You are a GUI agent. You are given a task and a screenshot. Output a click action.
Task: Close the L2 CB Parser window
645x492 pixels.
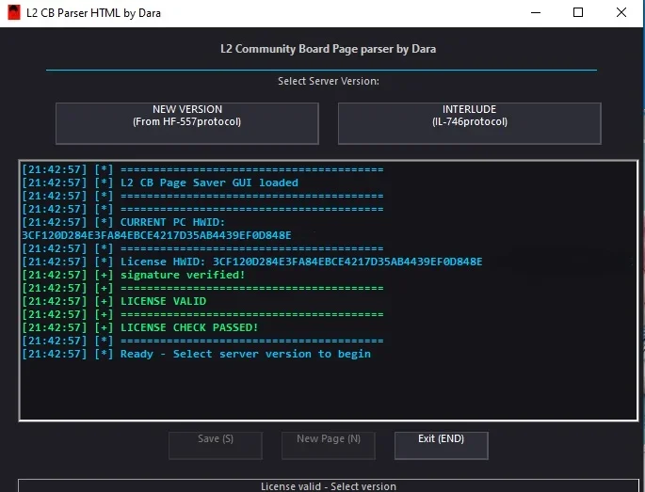pos(621,13)
